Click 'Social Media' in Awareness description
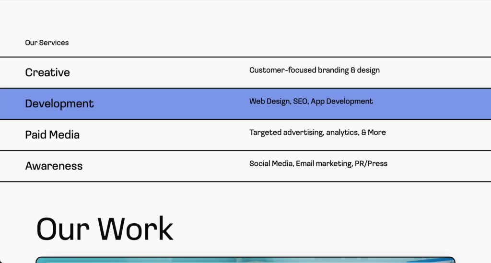 coord(271,163)
